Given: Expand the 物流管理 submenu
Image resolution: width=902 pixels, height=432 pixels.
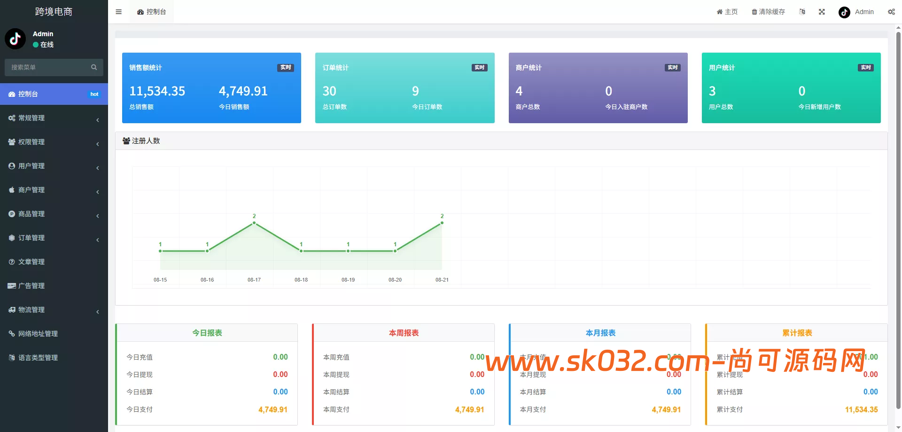Looking at the screenshot, I should (54, 309).
